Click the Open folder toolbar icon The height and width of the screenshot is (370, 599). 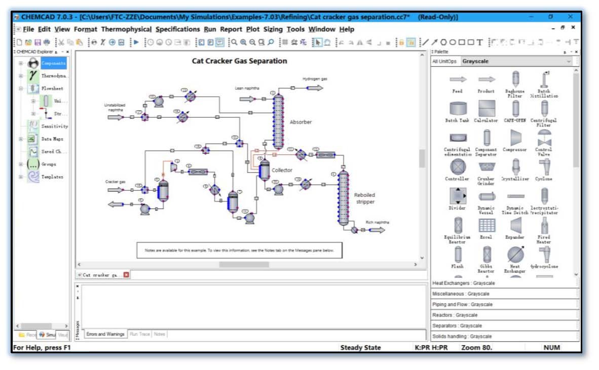pyautogui.click(x=28, y=43)
